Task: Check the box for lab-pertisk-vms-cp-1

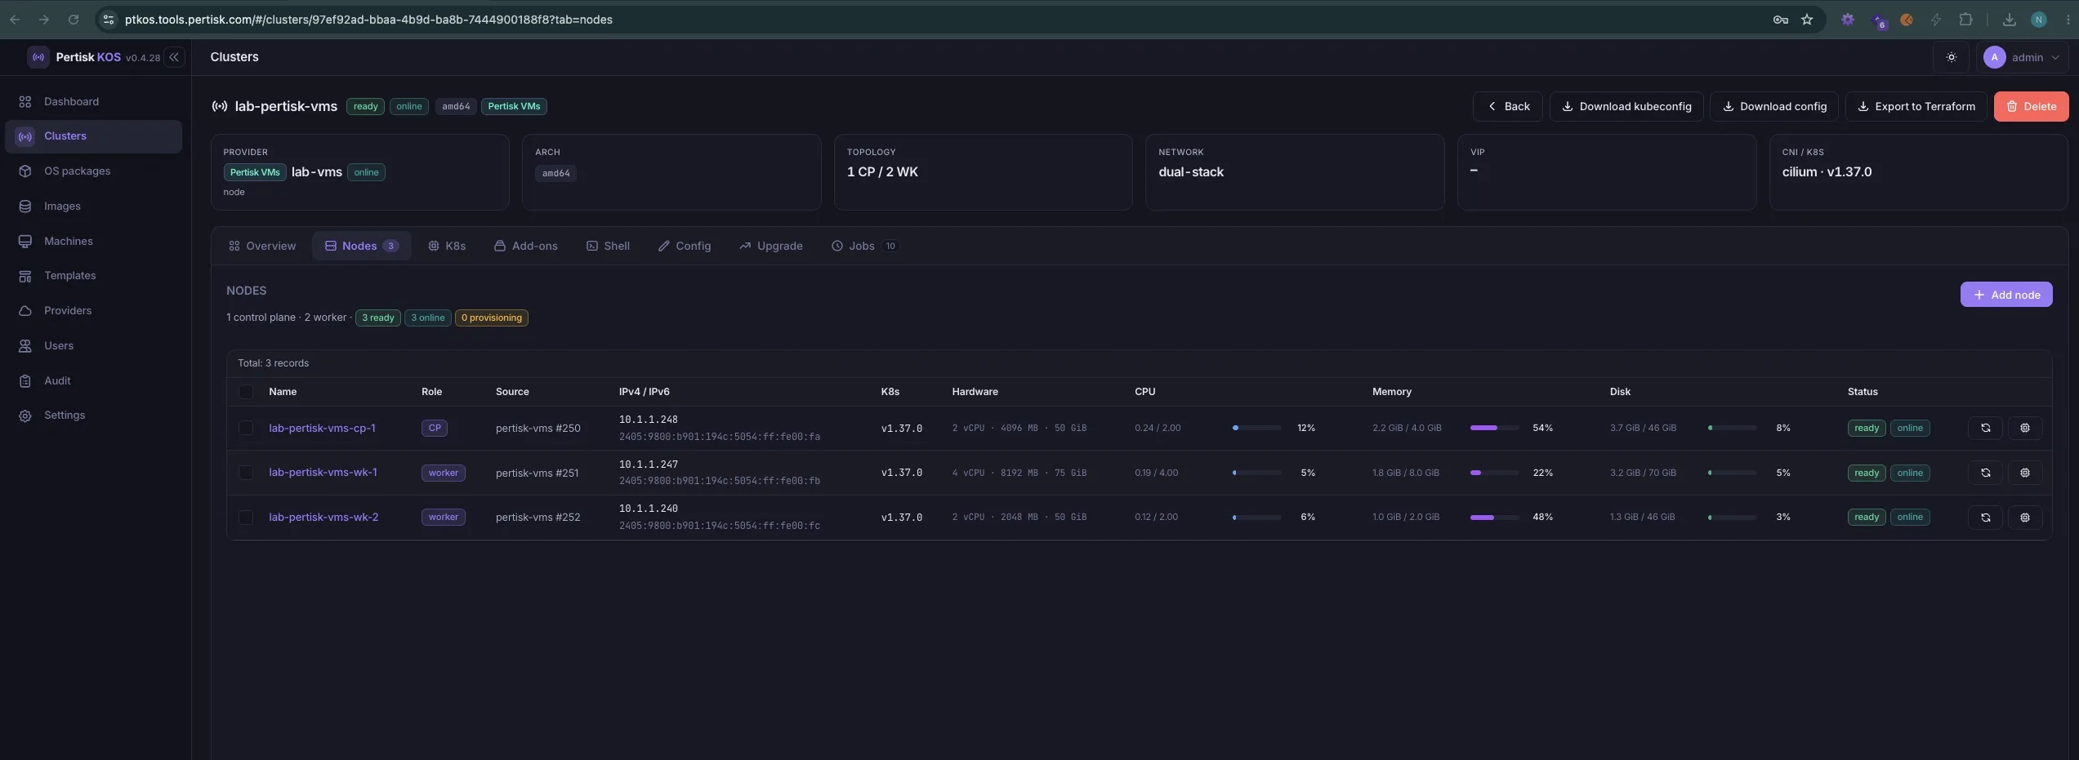Action: [x=246, y=428]
